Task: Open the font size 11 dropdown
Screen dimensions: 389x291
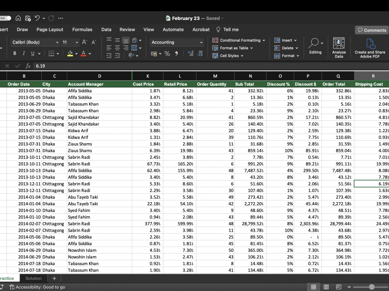Action: click(77, 42)
